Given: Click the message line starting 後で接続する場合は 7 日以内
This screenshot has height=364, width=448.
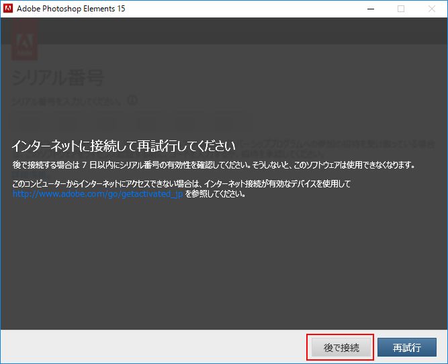Looking at the screenshot, I should (x=214, y=165).
